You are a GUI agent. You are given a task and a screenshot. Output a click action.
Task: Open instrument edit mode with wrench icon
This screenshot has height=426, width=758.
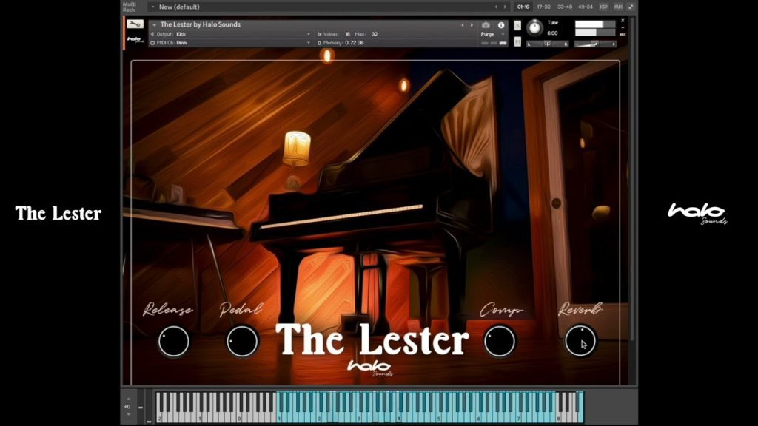[x=135, y=24]
